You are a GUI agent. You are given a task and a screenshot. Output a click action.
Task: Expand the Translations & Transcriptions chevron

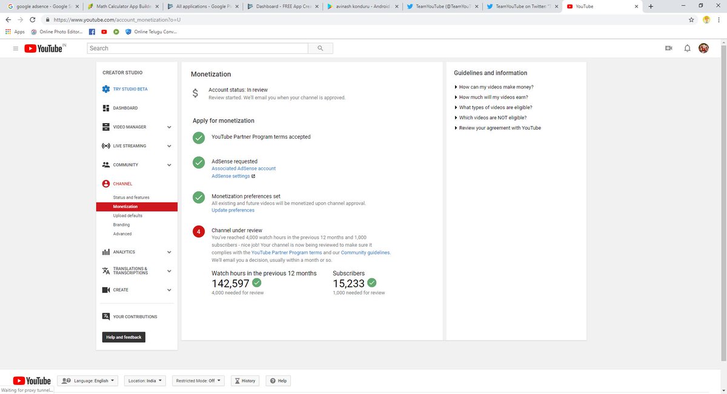pos(169,271)
